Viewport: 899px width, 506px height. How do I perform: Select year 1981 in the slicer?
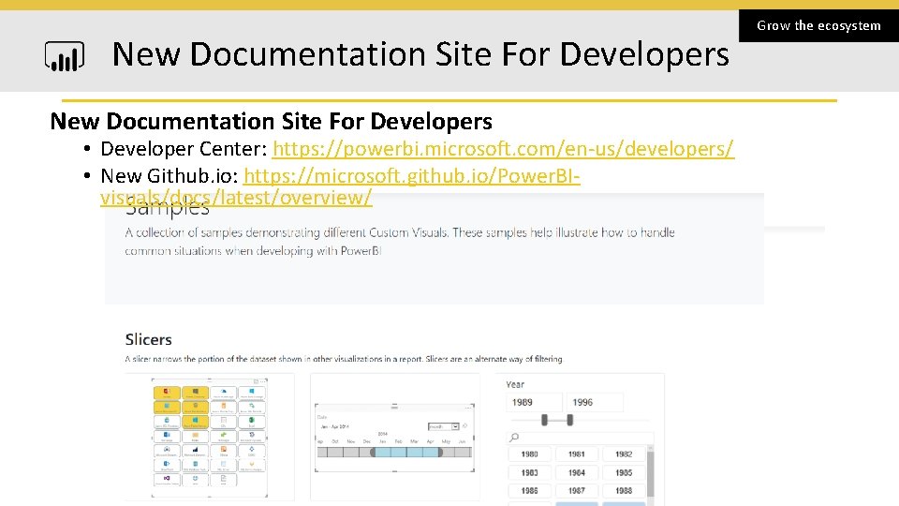click(576, 454)
